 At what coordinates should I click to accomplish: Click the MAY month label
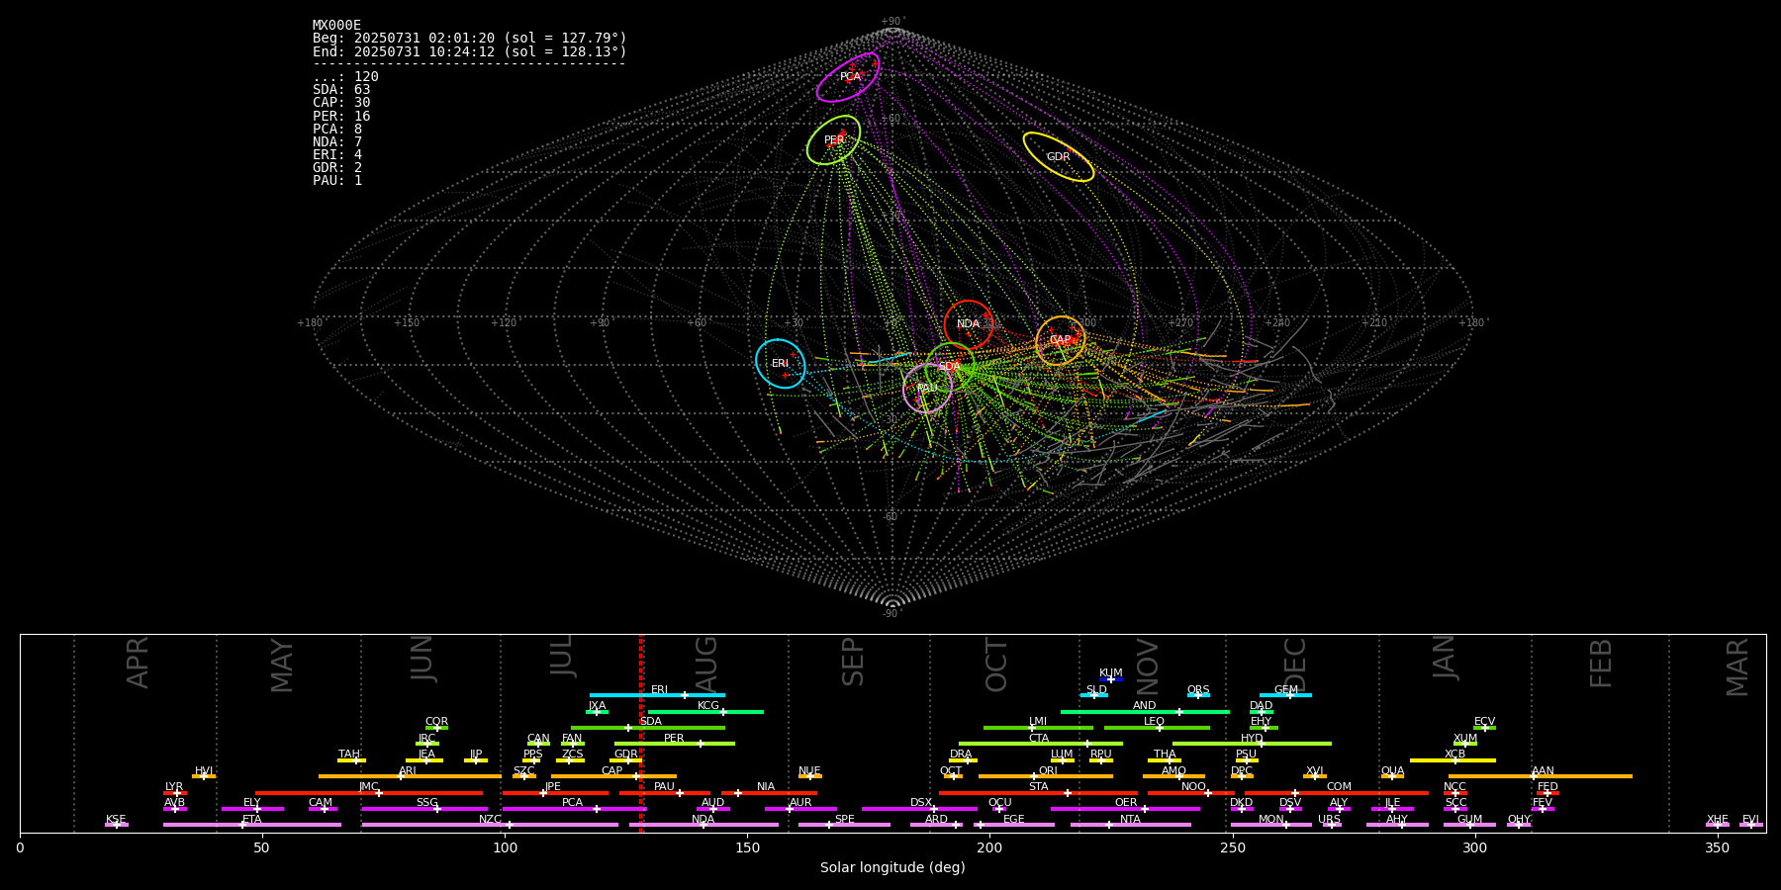click(282, 666)
